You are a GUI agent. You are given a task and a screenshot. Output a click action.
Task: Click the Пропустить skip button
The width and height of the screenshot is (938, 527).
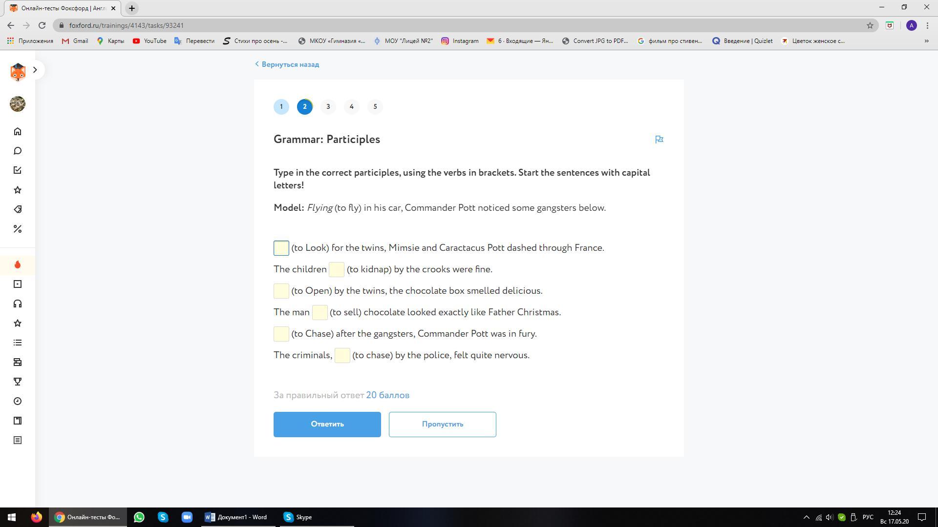(442, 425)
